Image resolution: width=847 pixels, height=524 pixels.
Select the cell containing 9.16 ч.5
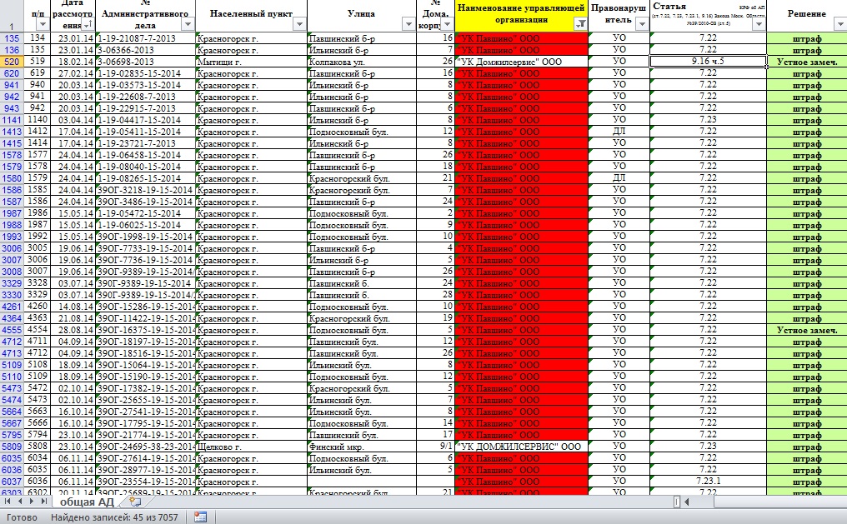(x=708, y=62)
